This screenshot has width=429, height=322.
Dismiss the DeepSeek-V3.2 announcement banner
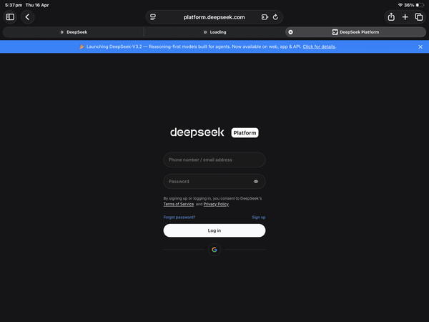(420, 47)
